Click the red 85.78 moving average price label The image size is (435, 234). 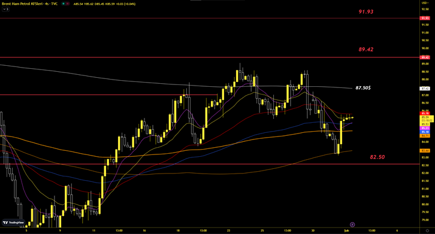tap(425, 113)
